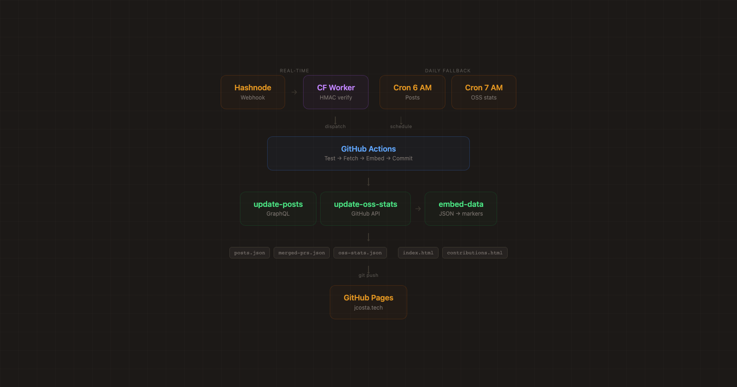
Task: Select the CF Worker HMAC verify box
Action: 335,92
